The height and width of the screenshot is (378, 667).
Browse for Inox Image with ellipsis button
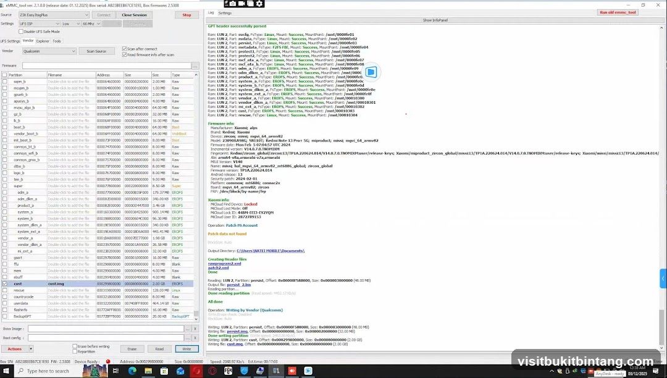[x=187, y=329]
